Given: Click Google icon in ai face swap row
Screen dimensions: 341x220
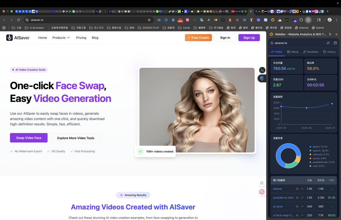Looking at the screenshot, I should click(x=297, y=215).
